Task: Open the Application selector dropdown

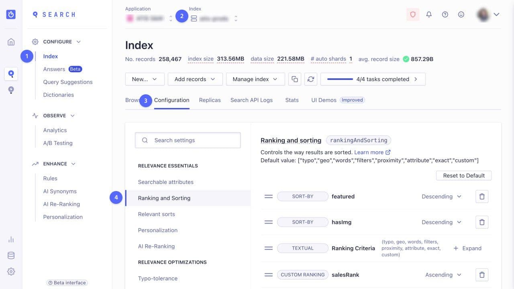Action: (x=149, y=18)
